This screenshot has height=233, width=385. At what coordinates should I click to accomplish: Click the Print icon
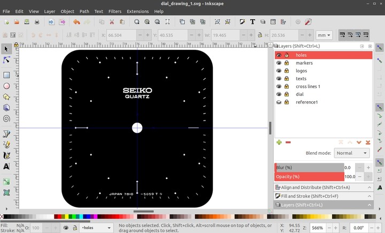point(37,22)
